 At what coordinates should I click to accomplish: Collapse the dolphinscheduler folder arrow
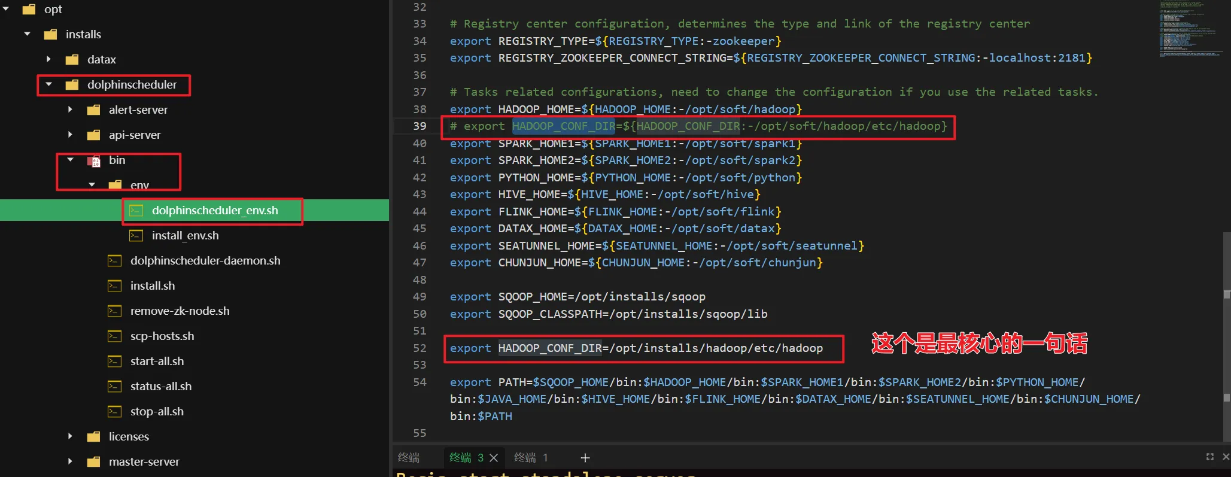(49, 84)
